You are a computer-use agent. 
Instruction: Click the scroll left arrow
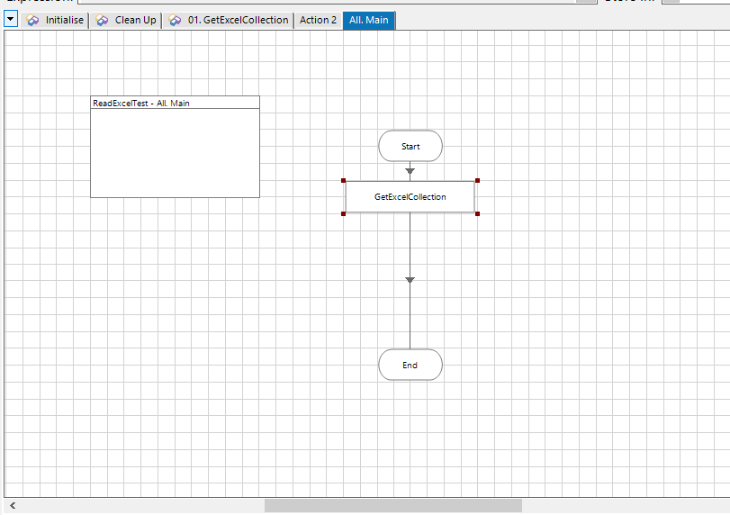13,506
